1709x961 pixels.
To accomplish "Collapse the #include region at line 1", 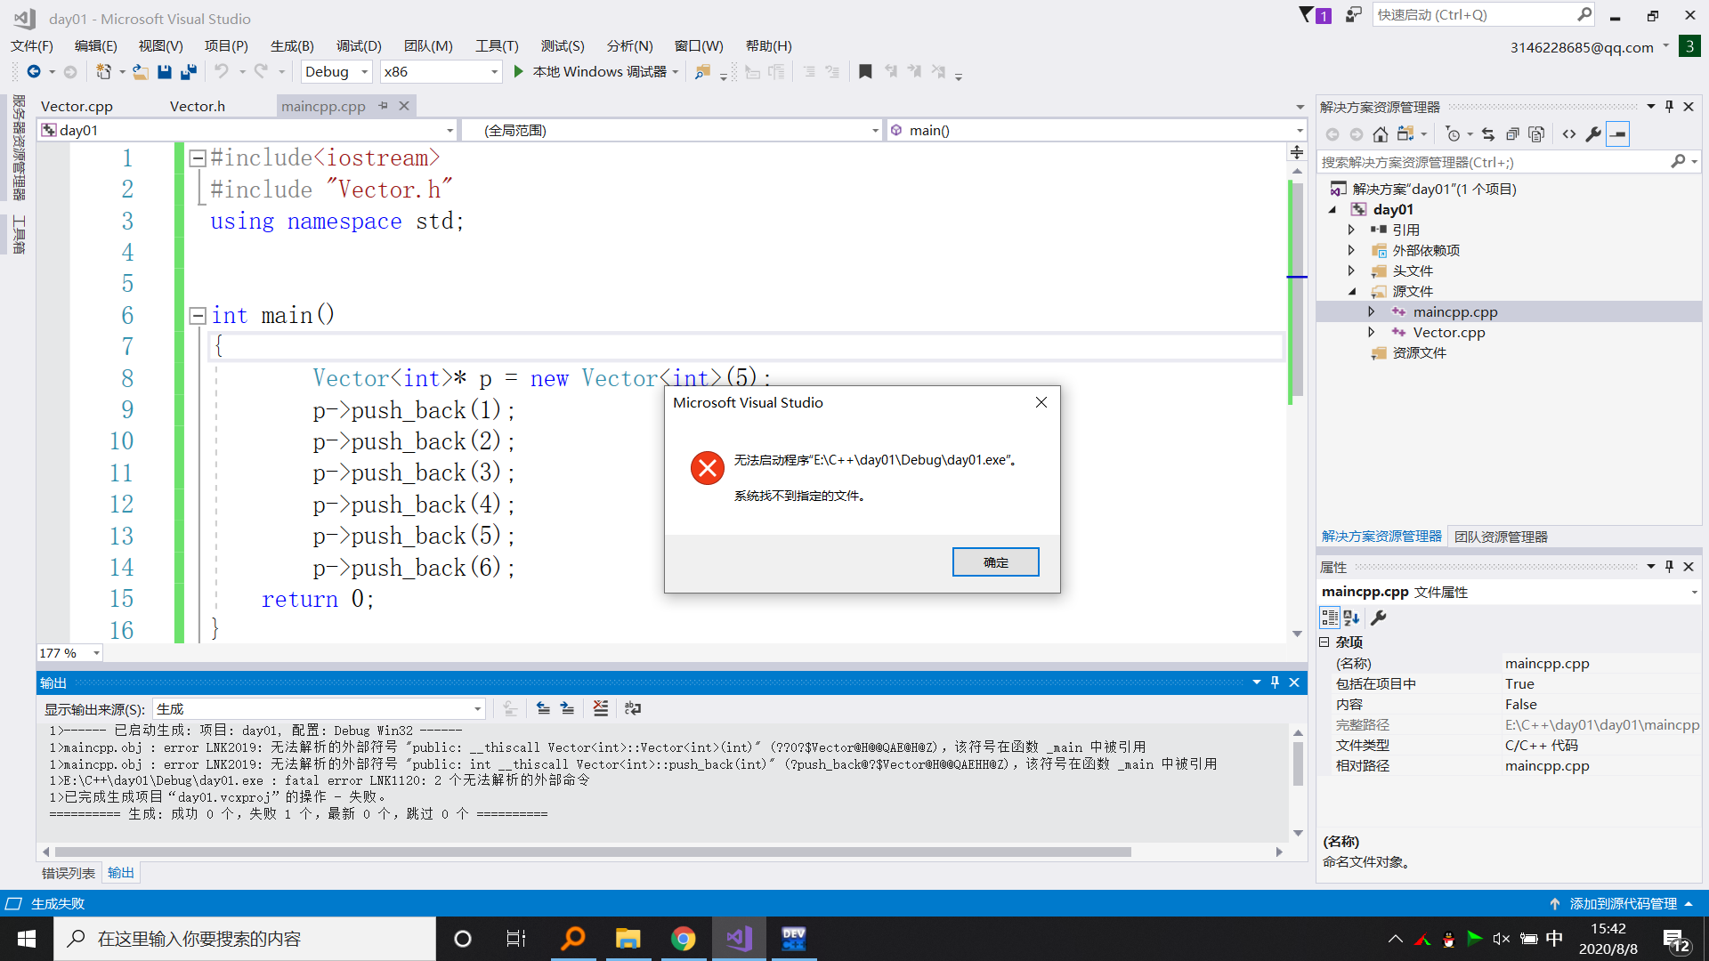I will tap(198, 158).
